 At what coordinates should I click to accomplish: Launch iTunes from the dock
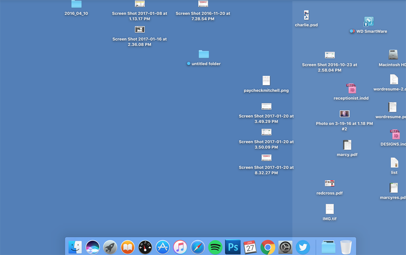180,247
